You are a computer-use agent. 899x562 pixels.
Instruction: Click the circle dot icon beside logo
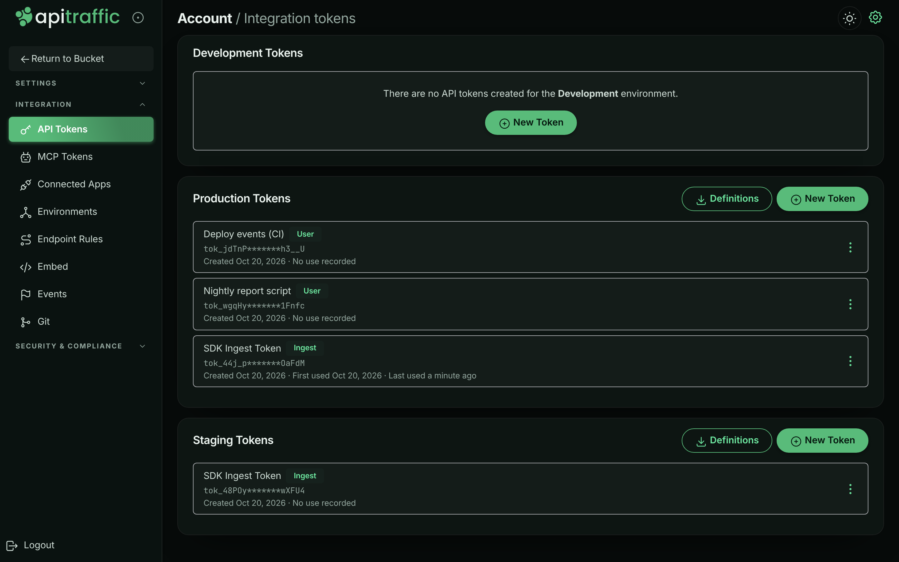pos(138,17)
